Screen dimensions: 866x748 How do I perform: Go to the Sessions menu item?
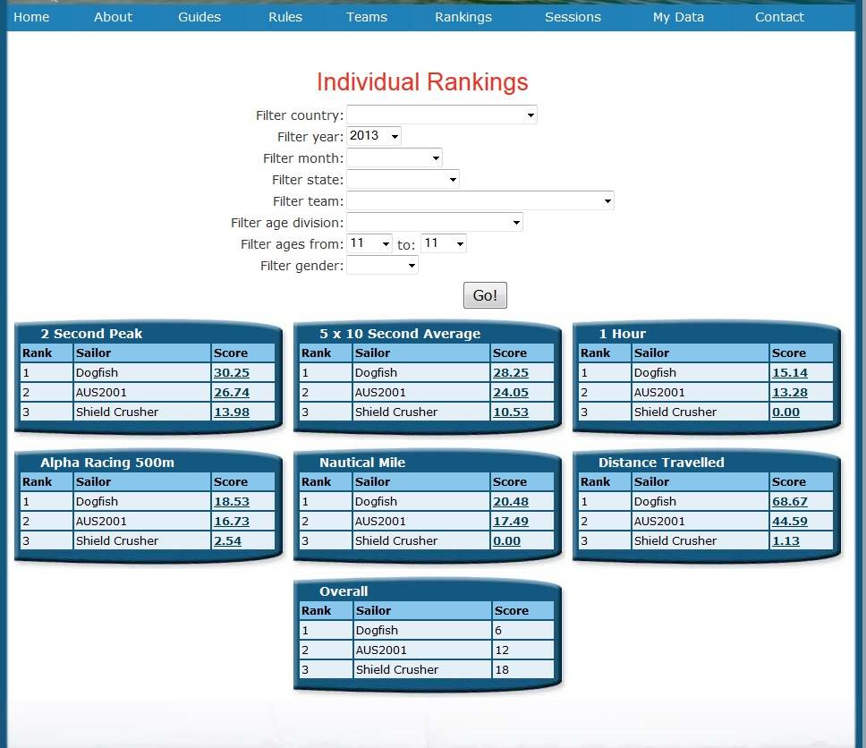[573, 17]
